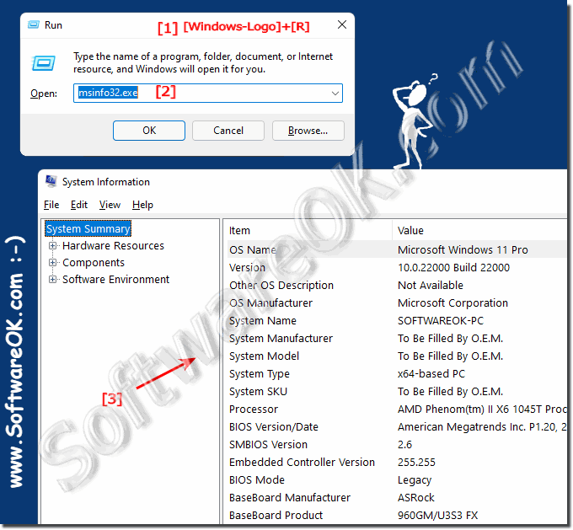
Task: Select the System Name row
Action: (397, 320)
